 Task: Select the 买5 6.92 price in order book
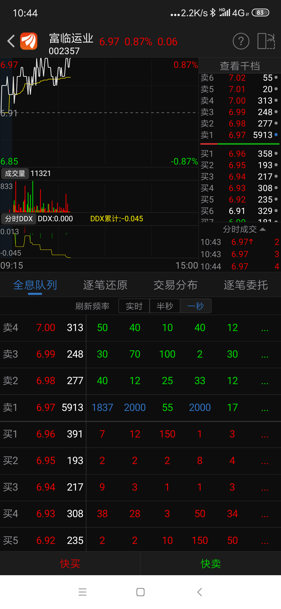(237, 199)
